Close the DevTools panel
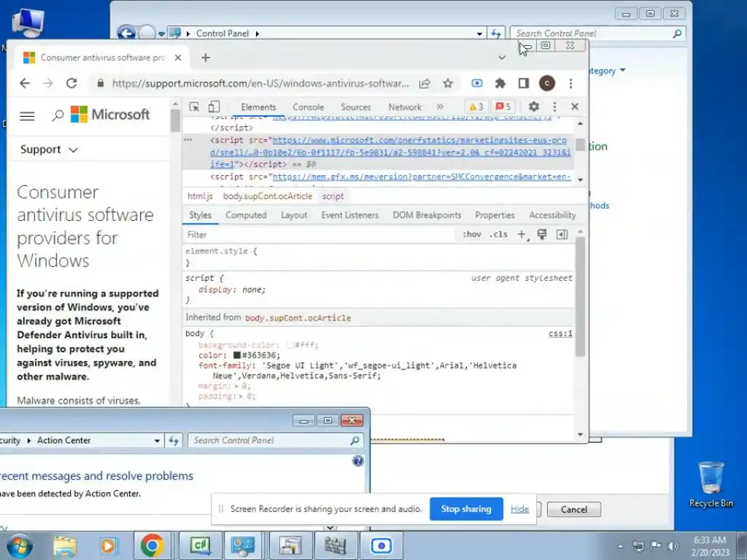 (575, 106)
